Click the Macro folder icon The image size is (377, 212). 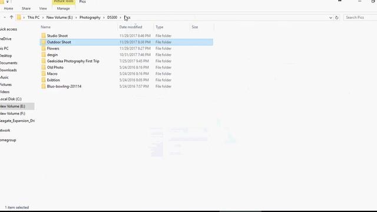tap(44, 74)
